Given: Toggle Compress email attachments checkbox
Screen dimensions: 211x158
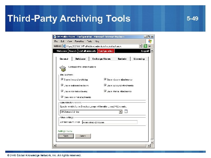Looking at the screenshot, I should pyautogui.click(x=62, y=97).
